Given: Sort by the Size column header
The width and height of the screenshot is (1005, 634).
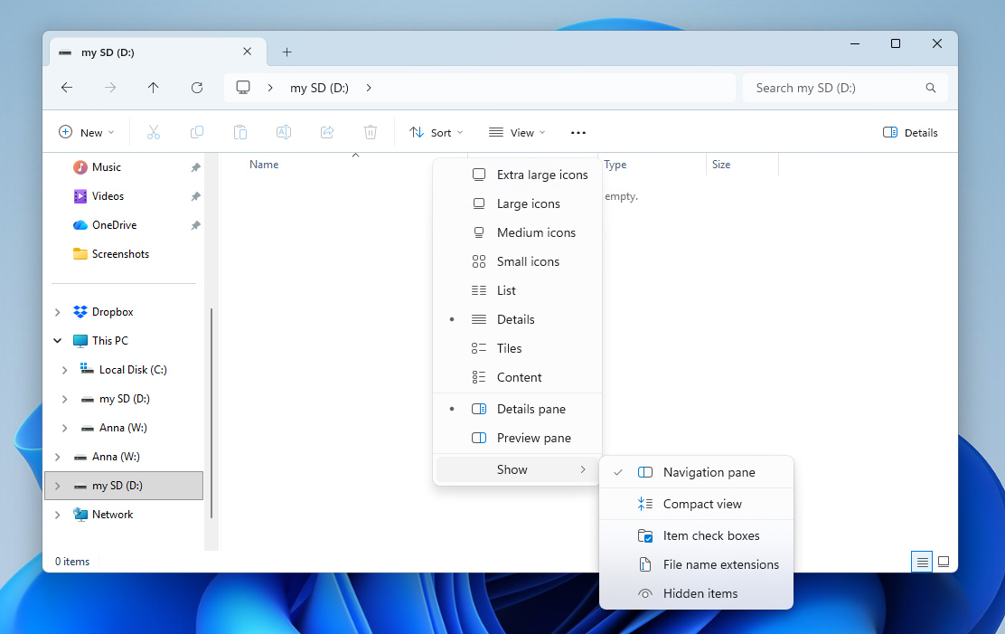Looking at the screenshot, I should pyautogui.click(x=721, y=165).
